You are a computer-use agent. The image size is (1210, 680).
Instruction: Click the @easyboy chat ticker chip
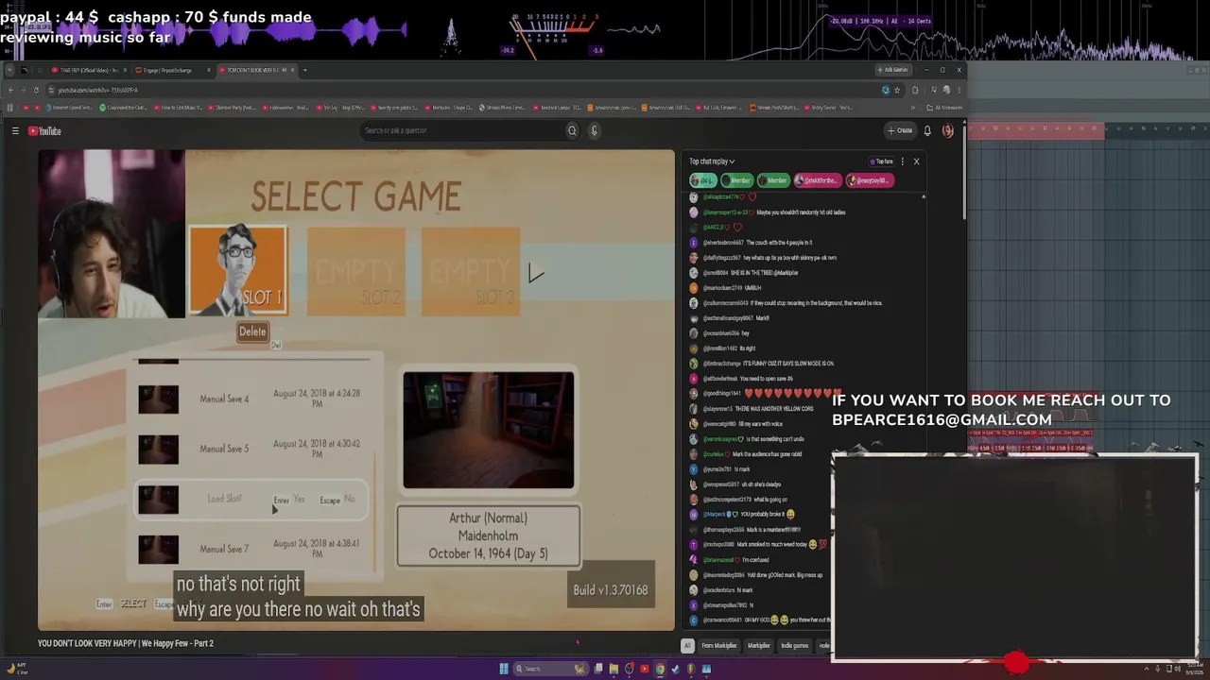pos(869,180)
